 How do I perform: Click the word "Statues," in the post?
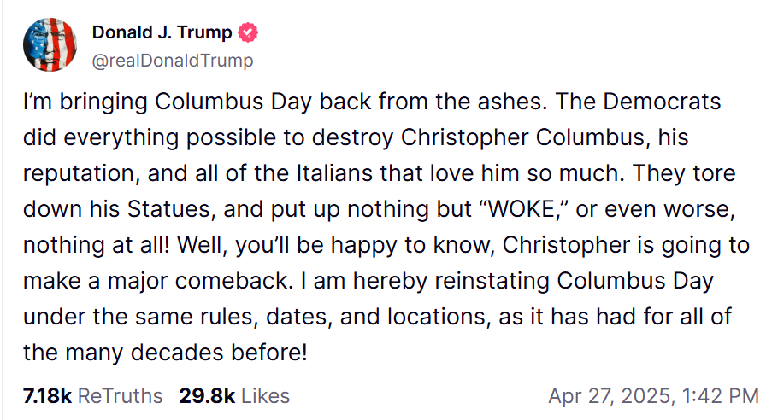tap(171, 209)
